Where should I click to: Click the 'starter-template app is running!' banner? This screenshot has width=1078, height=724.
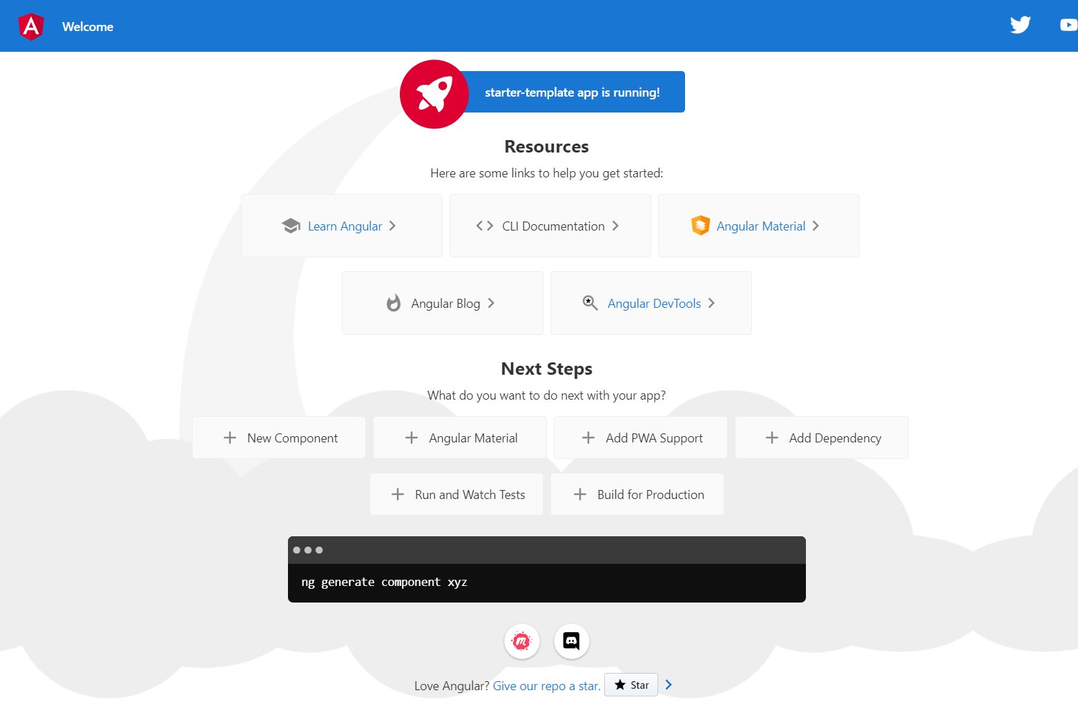[572, 92]
